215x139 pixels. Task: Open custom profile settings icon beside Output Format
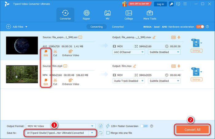[101, 126]
